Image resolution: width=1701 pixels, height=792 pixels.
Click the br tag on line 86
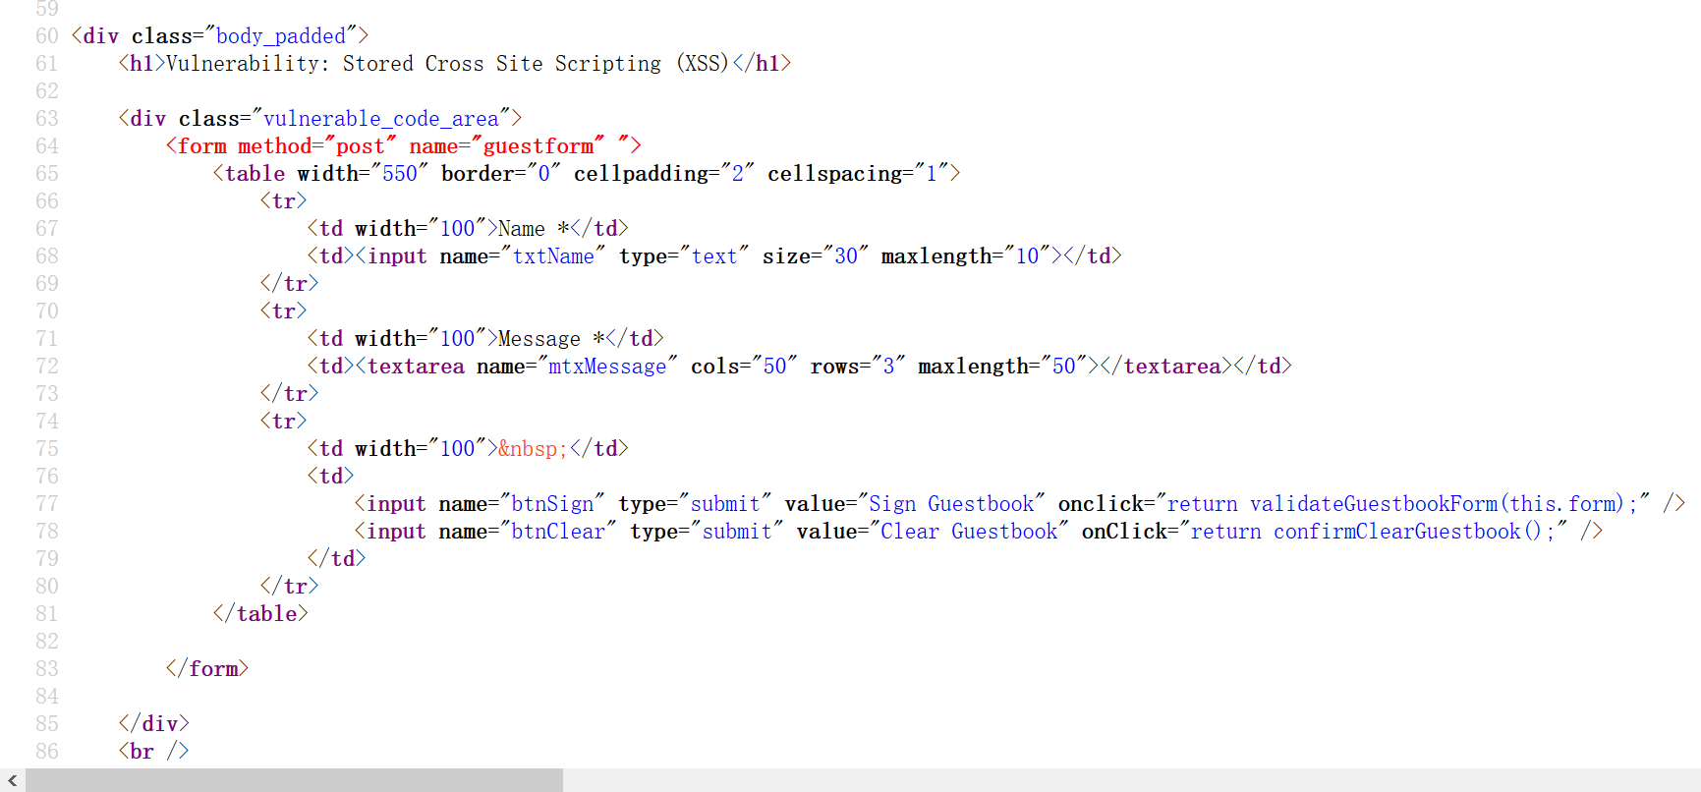pyautogui.click(x=154, y=752)
